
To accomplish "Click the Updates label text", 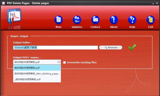I will tap(77, 27).
